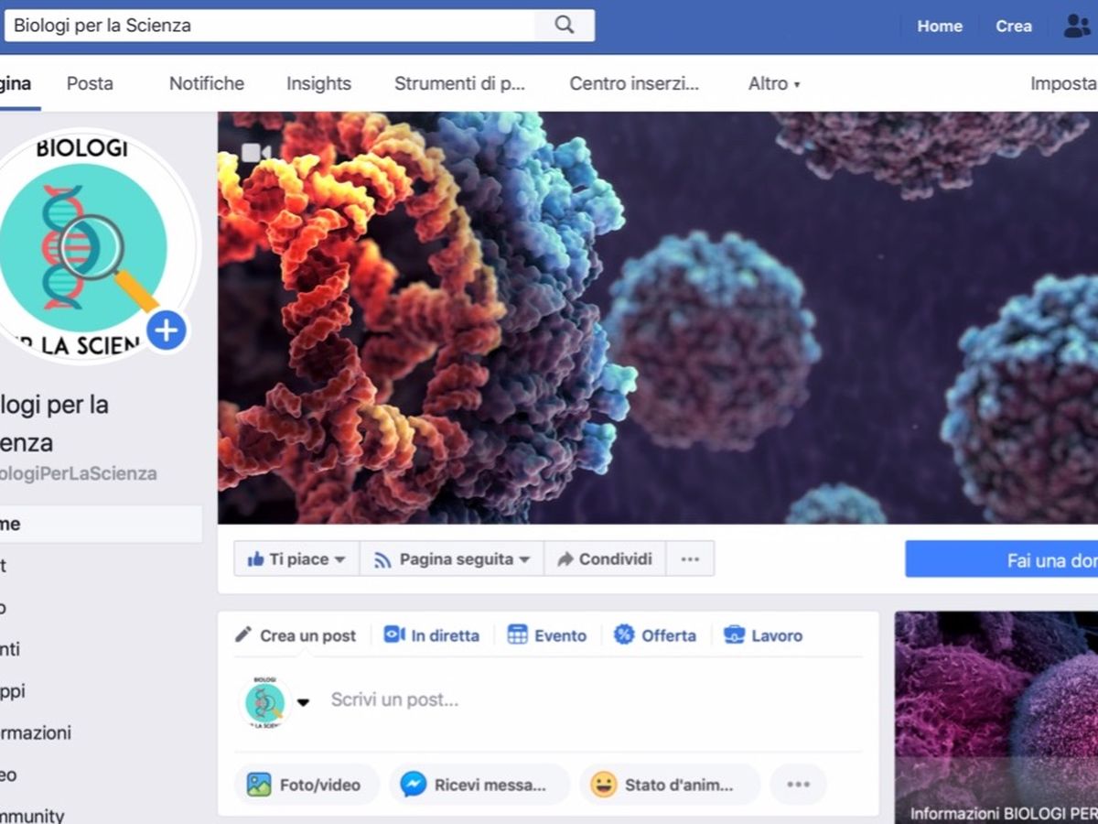Click the Home link in top bar
Viewport: 1098px width, 824px height.
[x=940, y=26]
